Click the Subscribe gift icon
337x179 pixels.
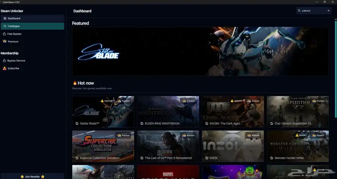tap(4, 68)
